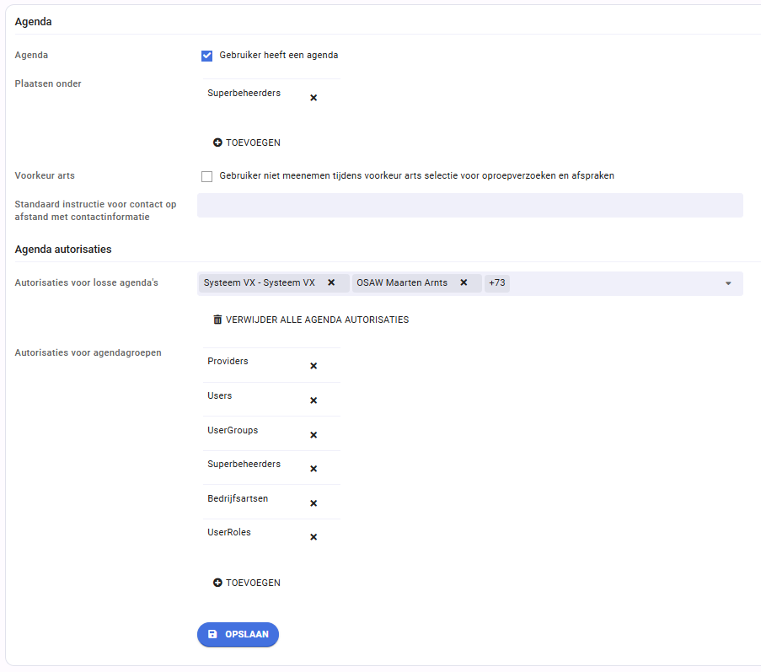Remove OSAW Maarten Arnts chip
Viewport: 761px width, 672px height.
click(x=464, y=282)
